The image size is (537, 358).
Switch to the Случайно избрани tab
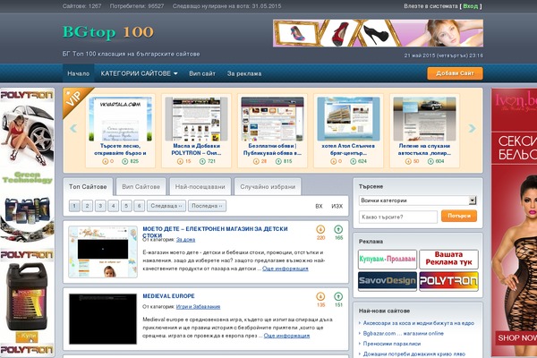[x=268, y=187]
